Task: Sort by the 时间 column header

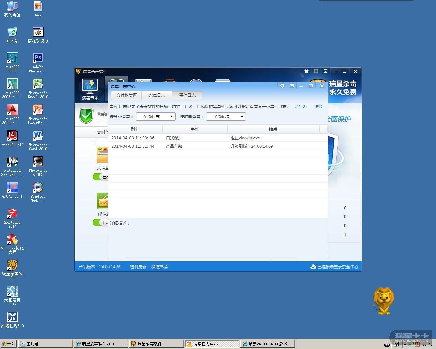Action: (x=135, y=129)
